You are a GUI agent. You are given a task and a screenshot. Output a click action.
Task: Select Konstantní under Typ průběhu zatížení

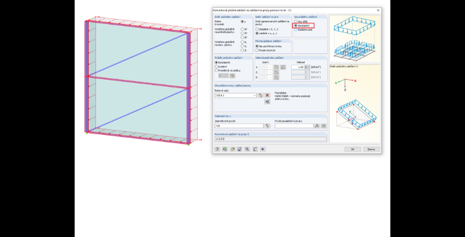[x=296, y=26]
